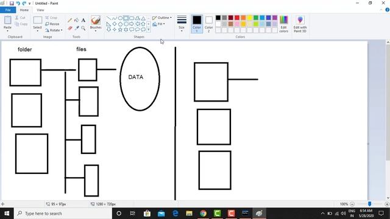Choose the Six-point star shape
Viewport: 390px width, 219px height.
pos(126,30)
